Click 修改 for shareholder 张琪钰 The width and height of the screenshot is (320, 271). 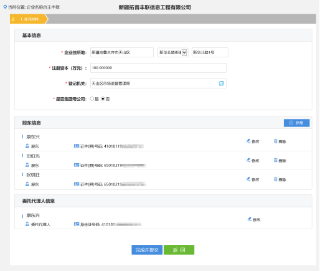coord(253,179)
